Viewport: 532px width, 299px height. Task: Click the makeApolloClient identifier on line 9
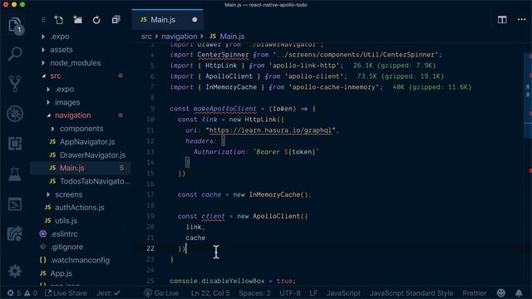[225, 109]
